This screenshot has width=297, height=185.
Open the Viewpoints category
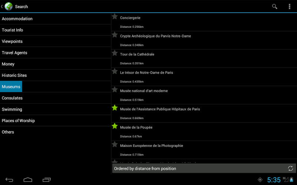point(55,41)
